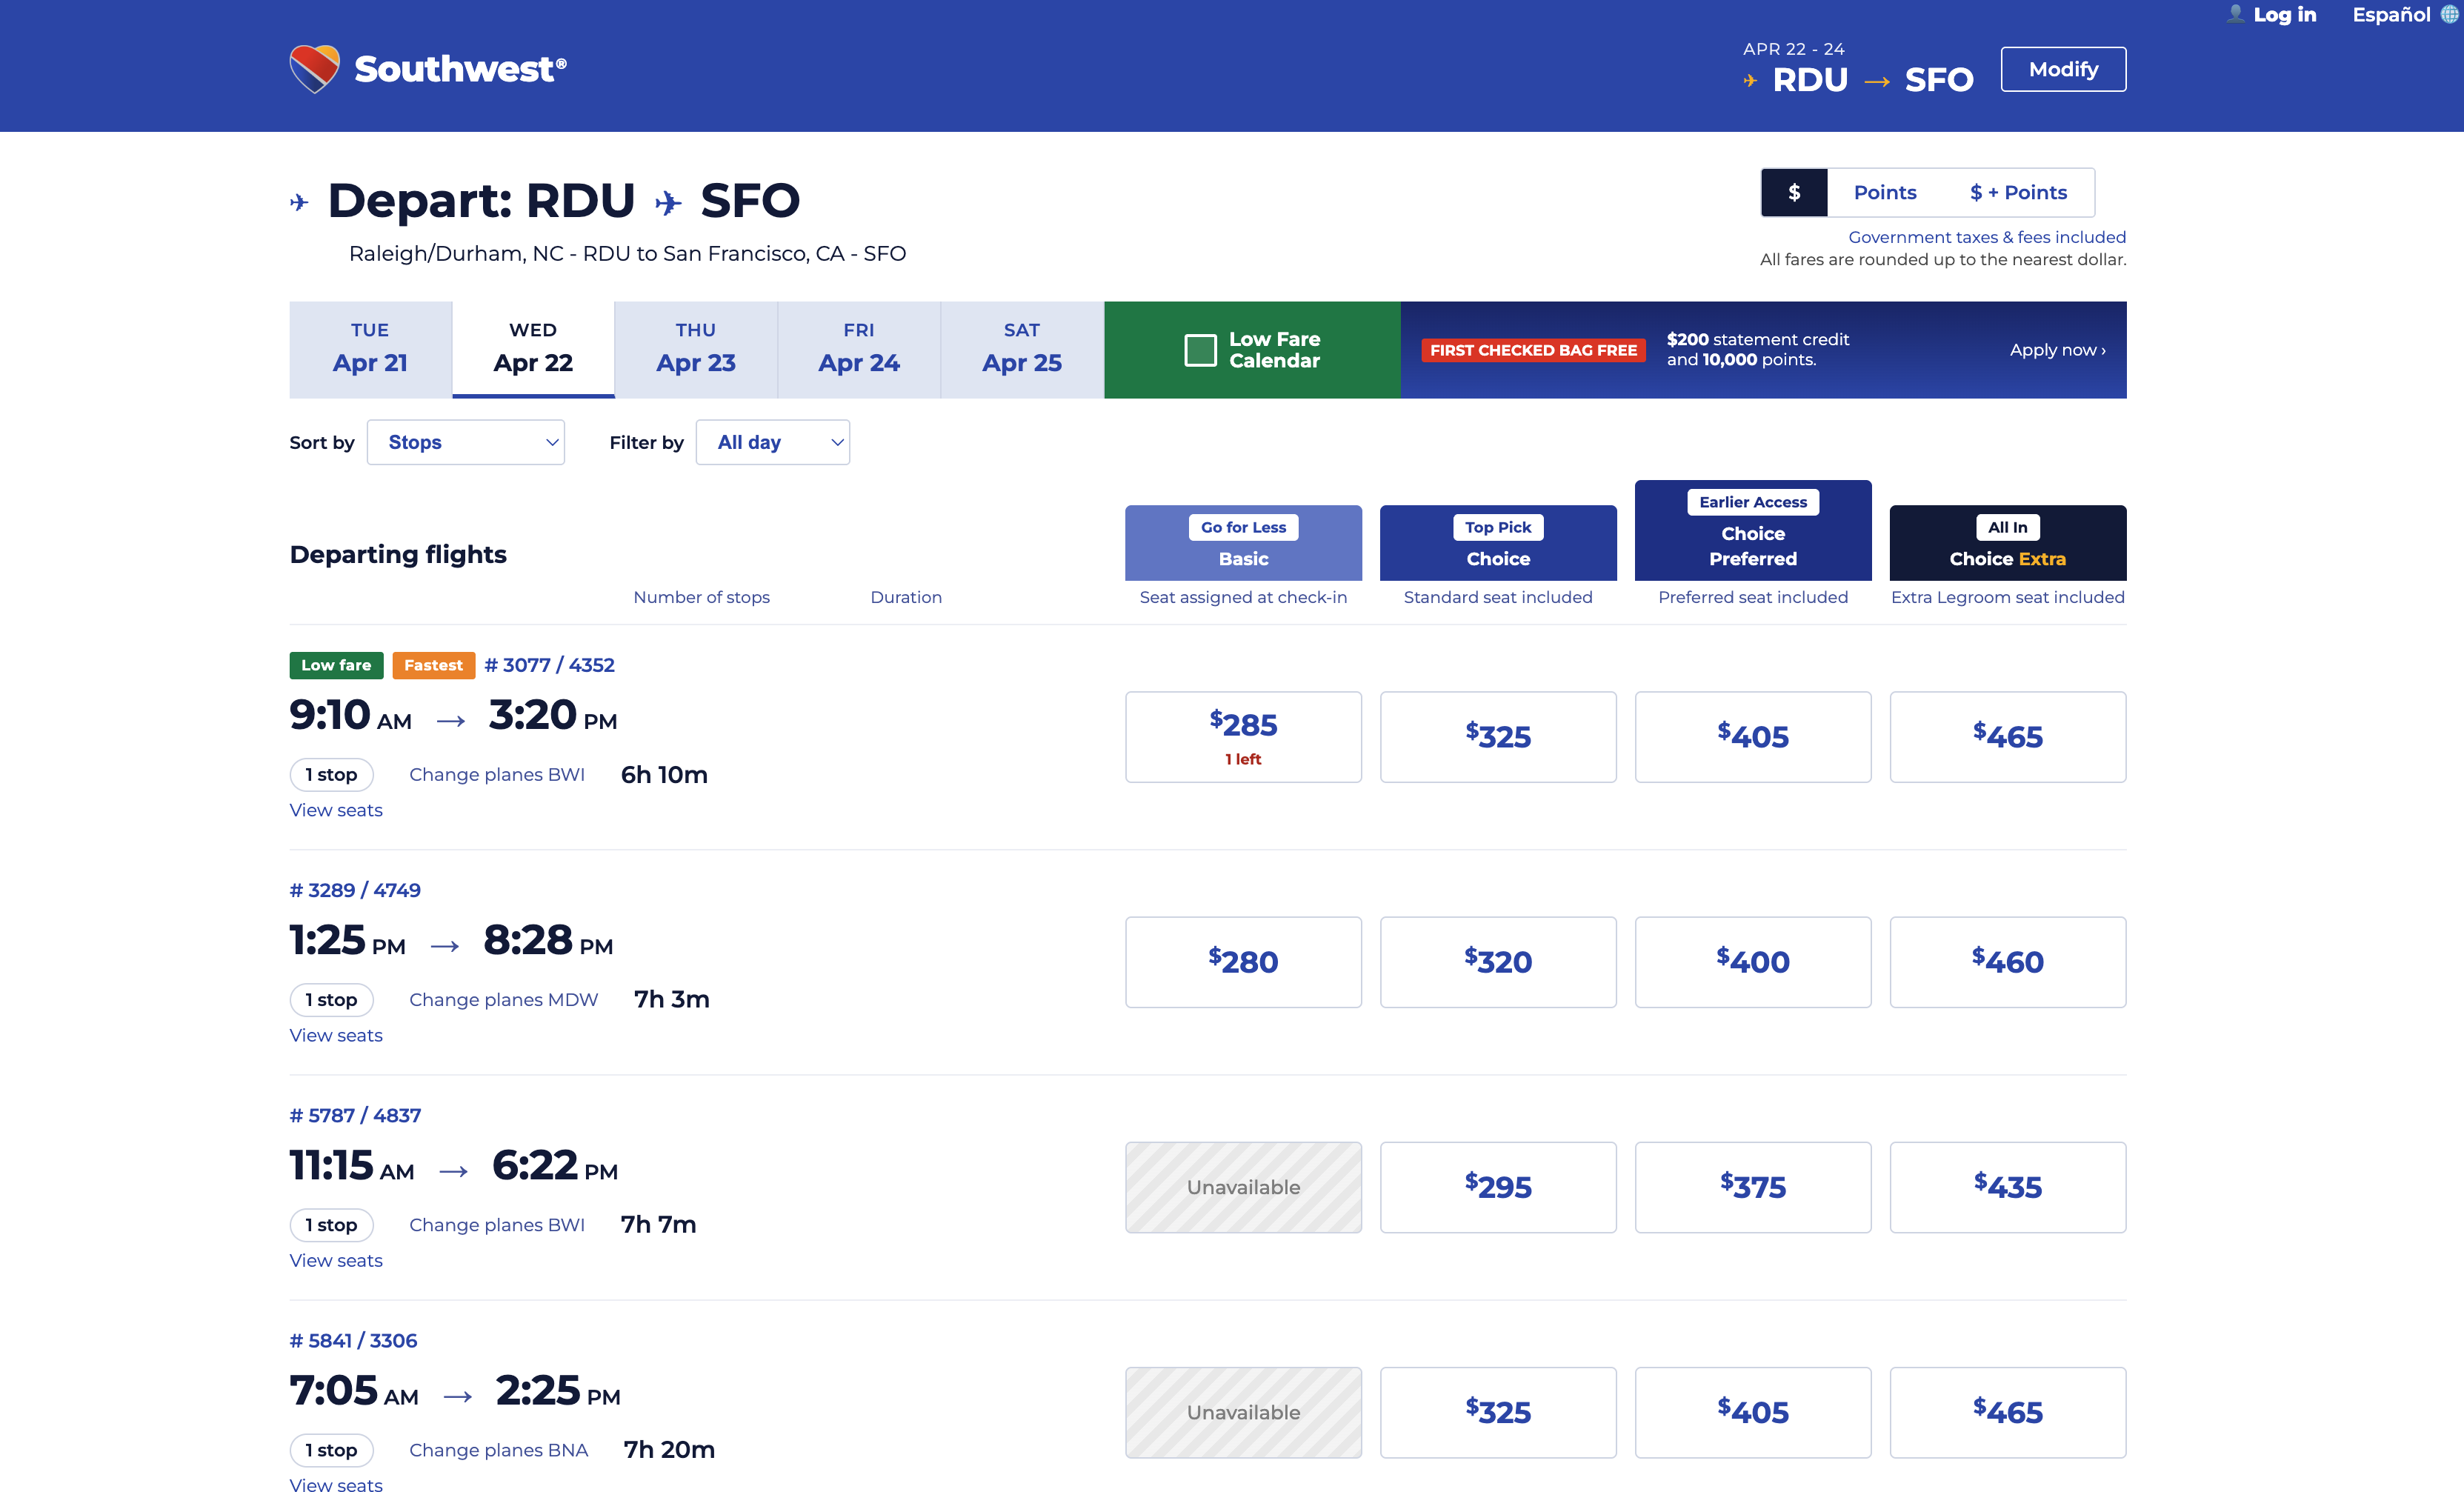Select the $375 Choice Preferred fare
This screenshot has height=1492, width=2464.
[1753, 1187]
